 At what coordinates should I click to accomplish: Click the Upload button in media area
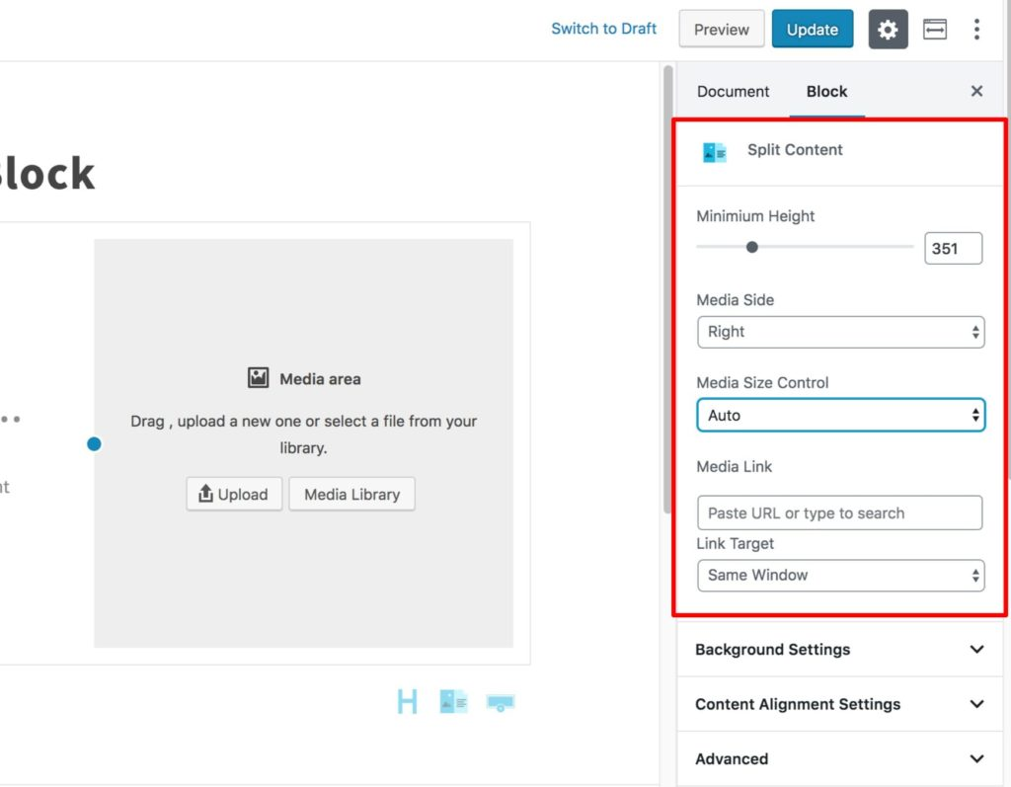click(234, 495)
